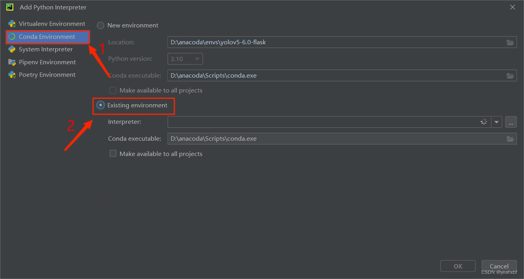Click the Conda Environment ring icon
This screenshot has height=279, width=524.
12,37
